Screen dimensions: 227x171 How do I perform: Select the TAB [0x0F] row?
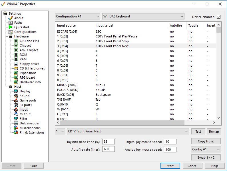tap(136, 100)
